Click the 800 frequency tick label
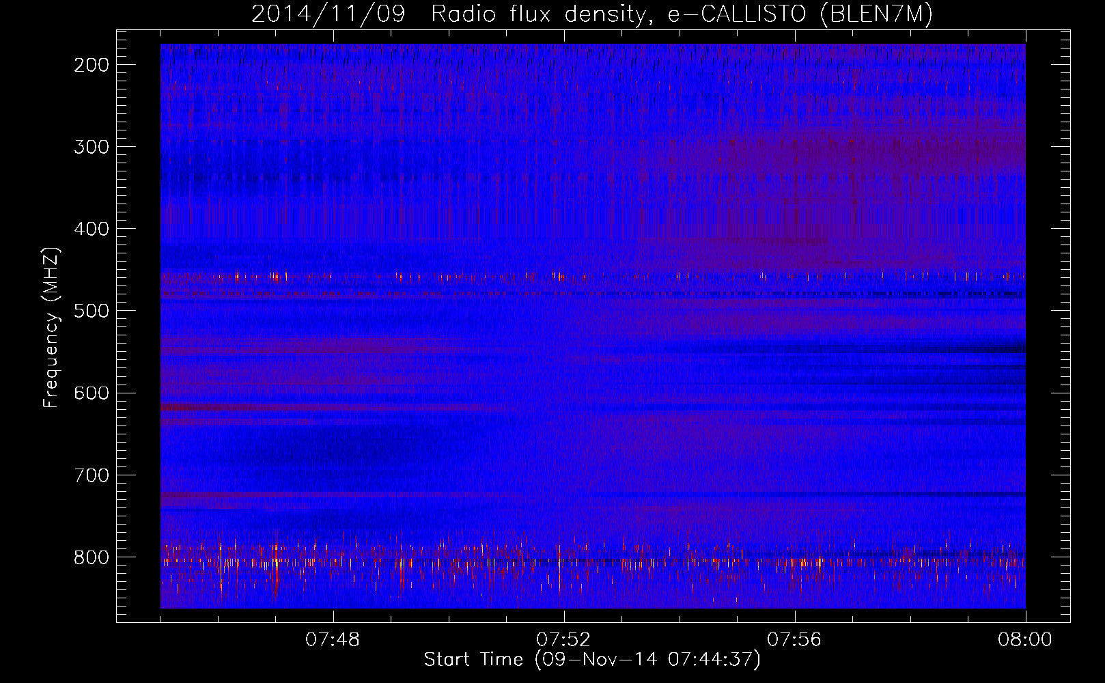This screenshot has width=1105, height=683. [x=91, y=557]
